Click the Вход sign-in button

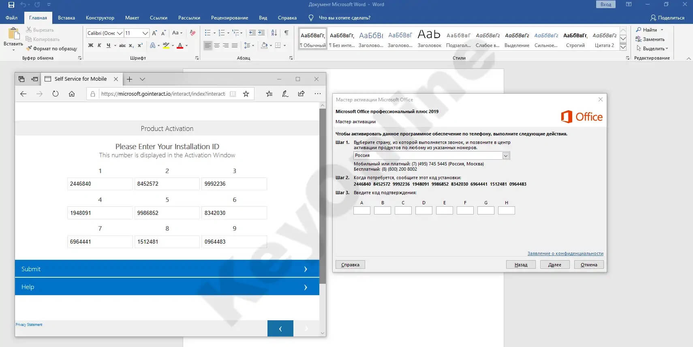click(x=606, y=4)
